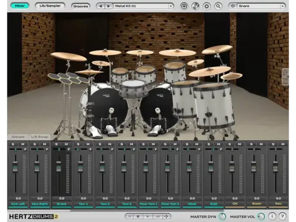The image size is (296, 222).
Task: Click the Kick Left pan slider
Action: (16, 149)
